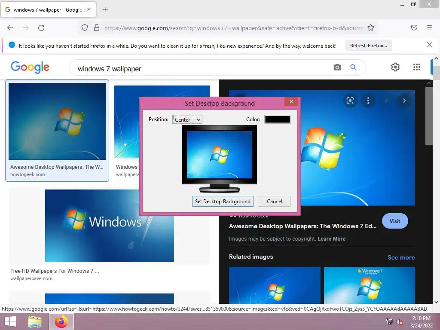The width and height of the screenshot is (440, 330).
Task: Open the Google apps grid
Action: click(417, 67)
